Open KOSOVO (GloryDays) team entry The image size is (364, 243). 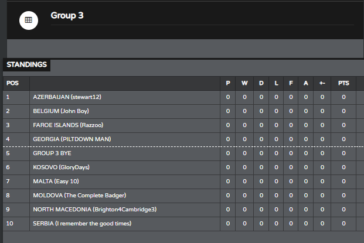tap(62, 167)
